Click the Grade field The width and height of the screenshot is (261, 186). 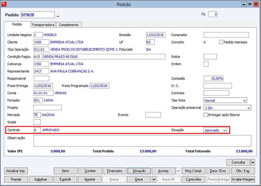point(37,122)
